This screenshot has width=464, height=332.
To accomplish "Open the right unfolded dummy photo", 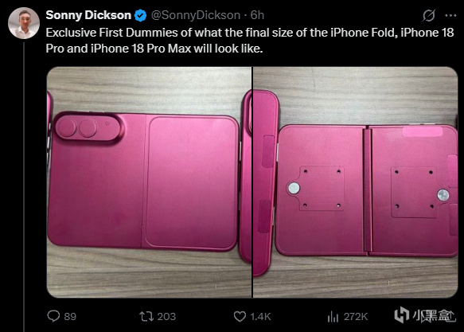I will [356, 182].
